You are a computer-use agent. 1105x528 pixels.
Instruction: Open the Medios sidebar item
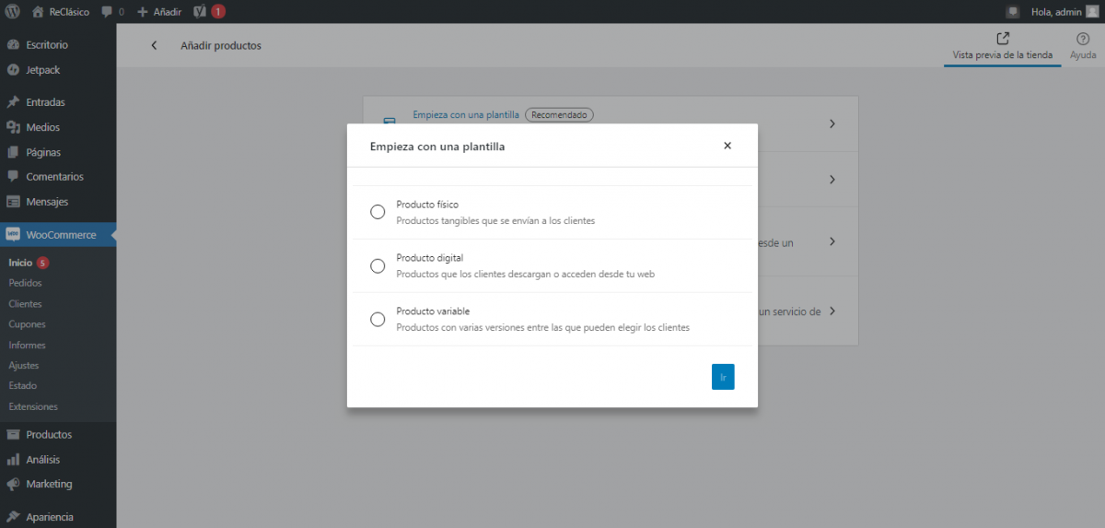[42, 127]
